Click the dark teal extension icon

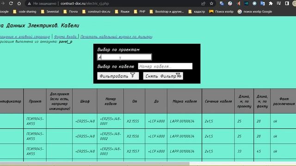(247, 3)
